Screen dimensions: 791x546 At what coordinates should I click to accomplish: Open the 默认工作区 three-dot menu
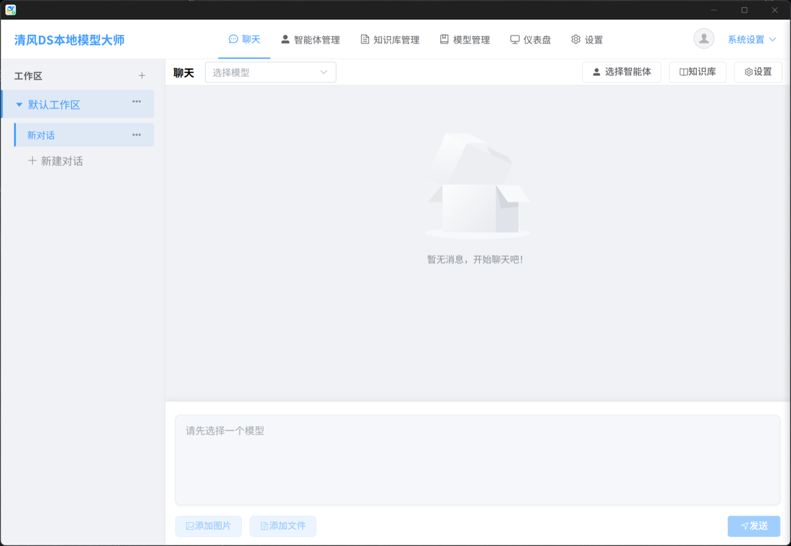[x=136, y=101]
